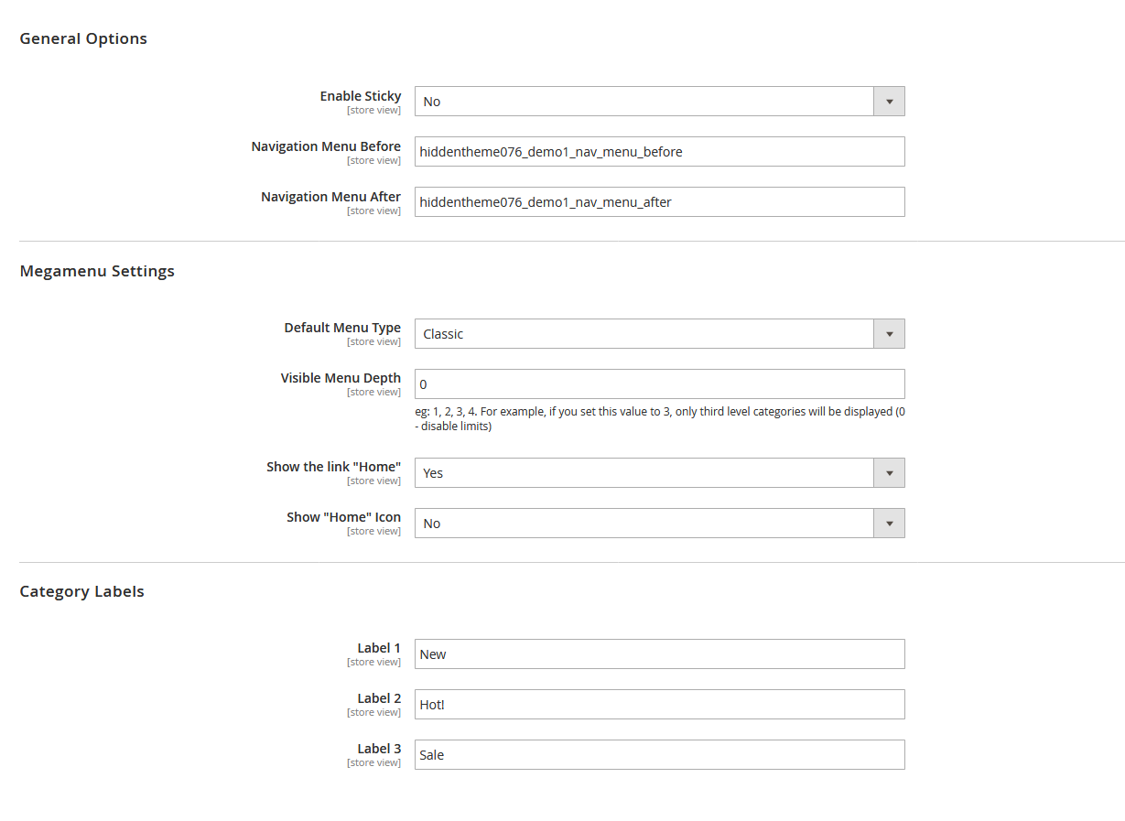The height and width of the screenshot is (821, 1125).
Task: Click the Show "Home" Icon arrow button
Action: [x=887, y=523]
